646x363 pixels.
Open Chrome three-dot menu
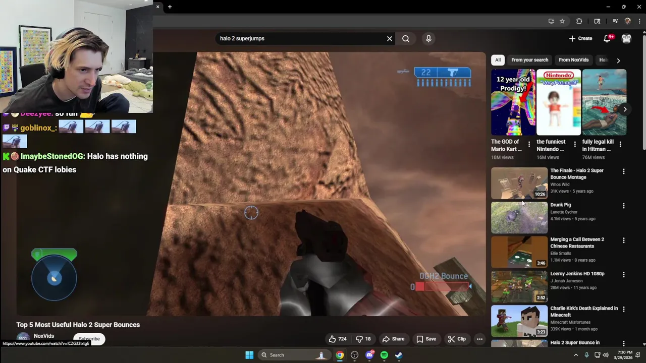tap(639, 21)
